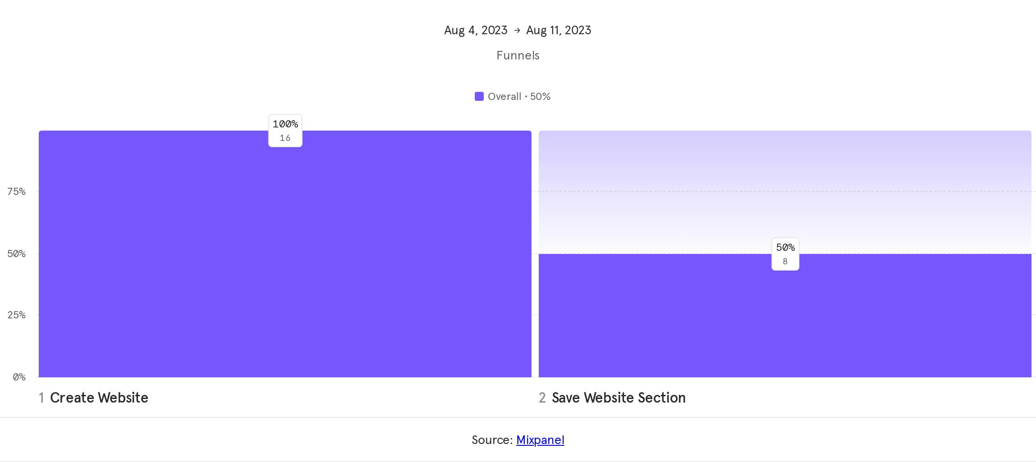Select the Overall 50% legend label
Screen dimensions: 1036x462
519,96
